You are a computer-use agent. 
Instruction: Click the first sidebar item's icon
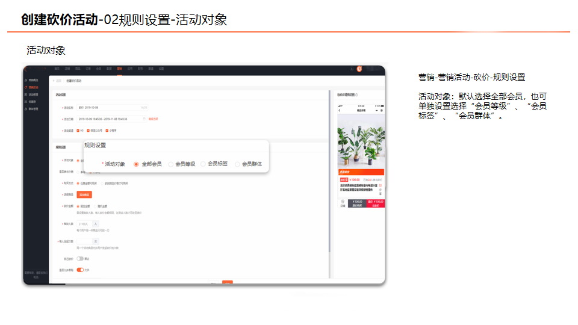click(x=26, y=80)
